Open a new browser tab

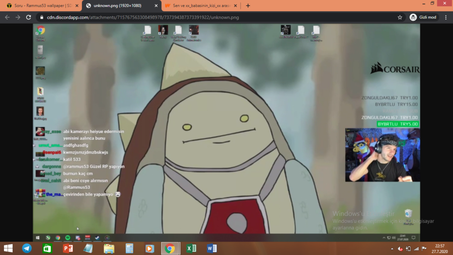tap(248, 6)
